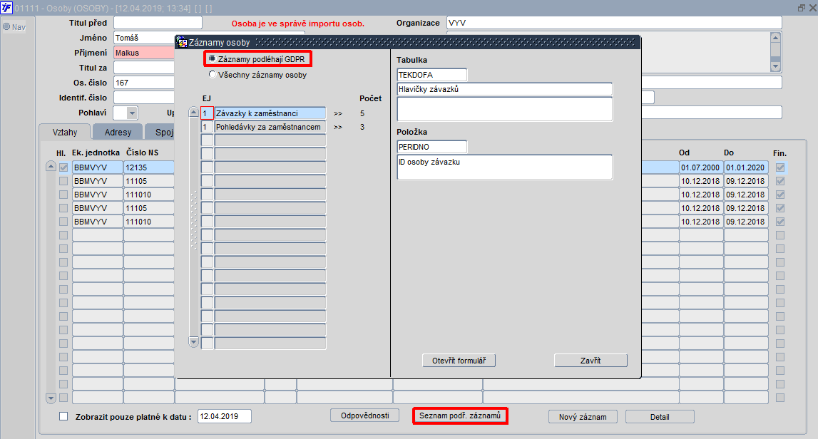This screenshot has height=439, width=818.
Task: Select Záznamy podléhají GDPR radio button
Action: point(213,58)
